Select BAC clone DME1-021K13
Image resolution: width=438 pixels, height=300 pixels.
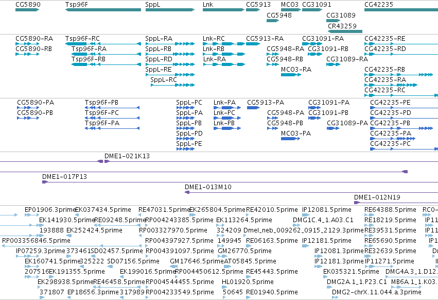(271, 161)
